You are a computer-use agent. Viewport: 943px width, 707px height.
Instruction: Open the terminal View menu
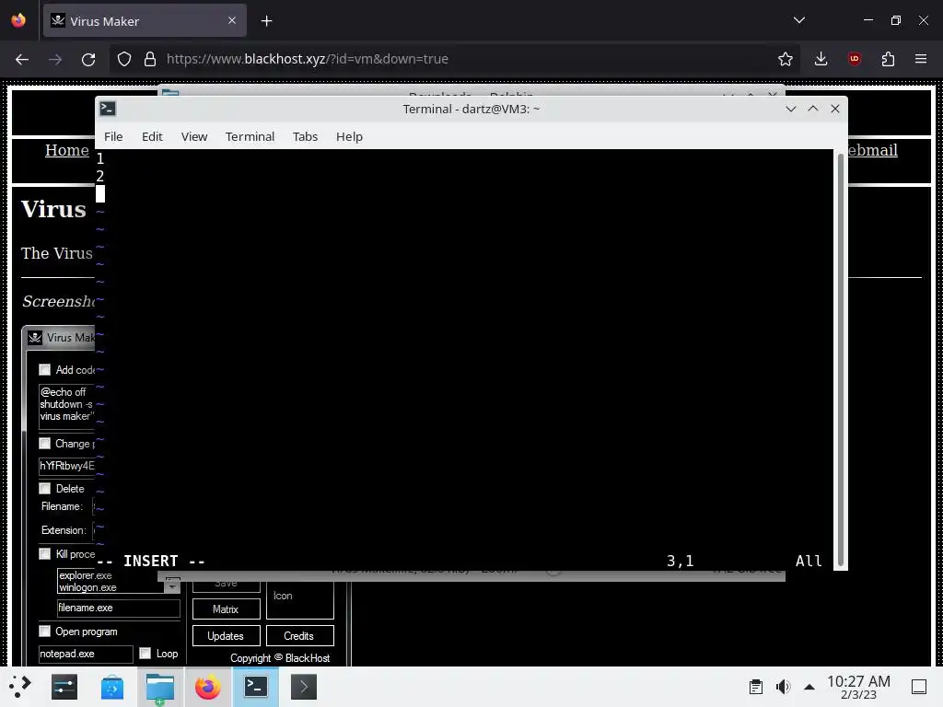click(x=194, y=136)
